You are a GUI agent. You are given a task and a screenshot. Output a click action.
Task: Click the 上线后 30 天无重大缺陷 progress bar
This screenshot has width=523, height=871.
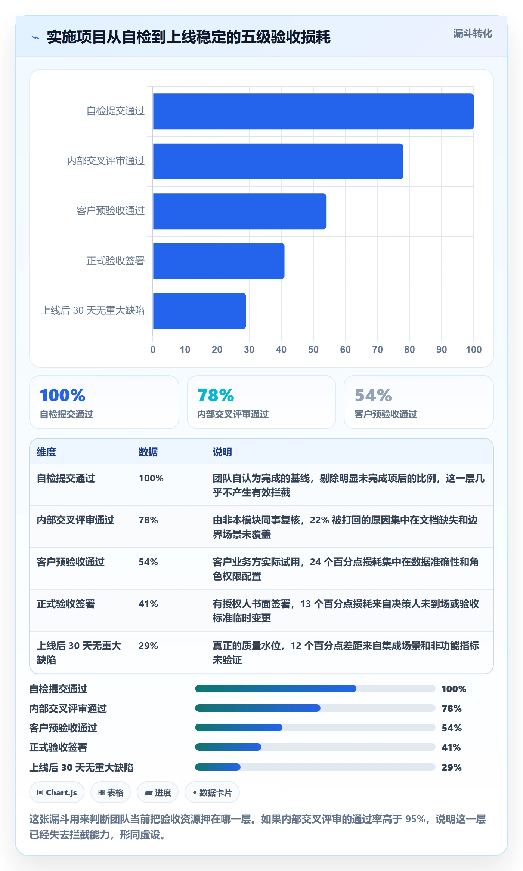pos(315,767)
